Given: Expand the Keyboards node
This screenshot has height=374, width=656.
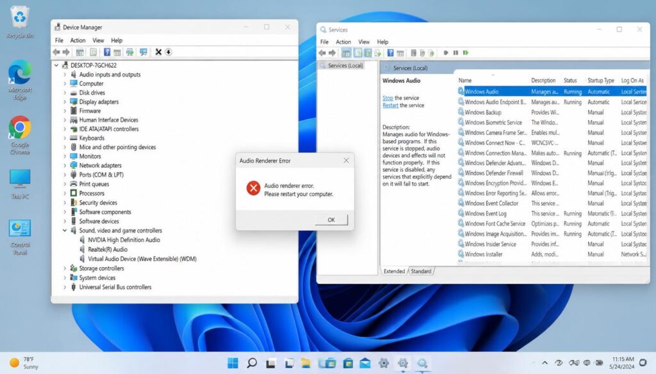Looking at the screenshot, I should click(65, 138).
